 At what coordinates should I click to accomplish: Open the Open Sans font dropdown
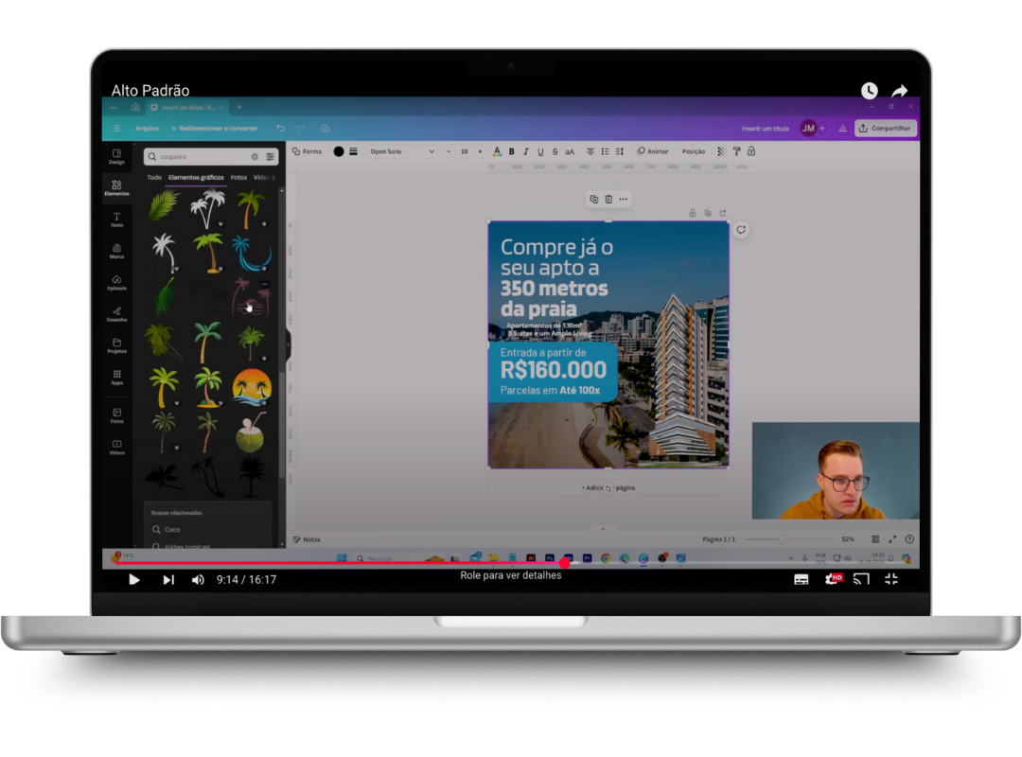(401, 151)
